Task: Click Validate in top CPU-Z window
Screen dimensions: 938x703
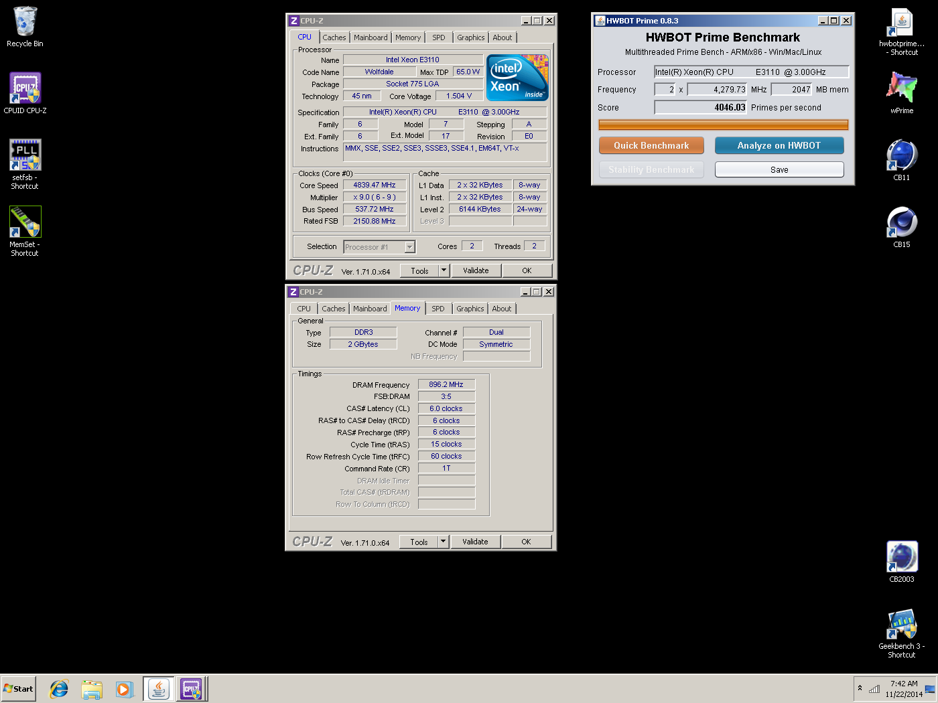Action: pyautogui.click(x=476, y=270)
